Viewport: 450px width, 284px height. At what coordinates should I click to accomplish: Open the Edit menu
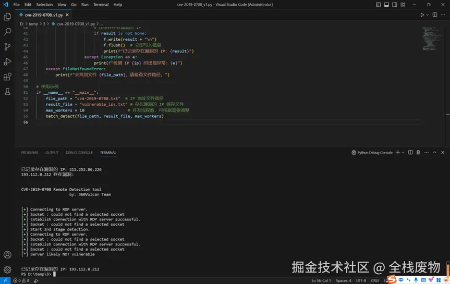tap(28, 5)
